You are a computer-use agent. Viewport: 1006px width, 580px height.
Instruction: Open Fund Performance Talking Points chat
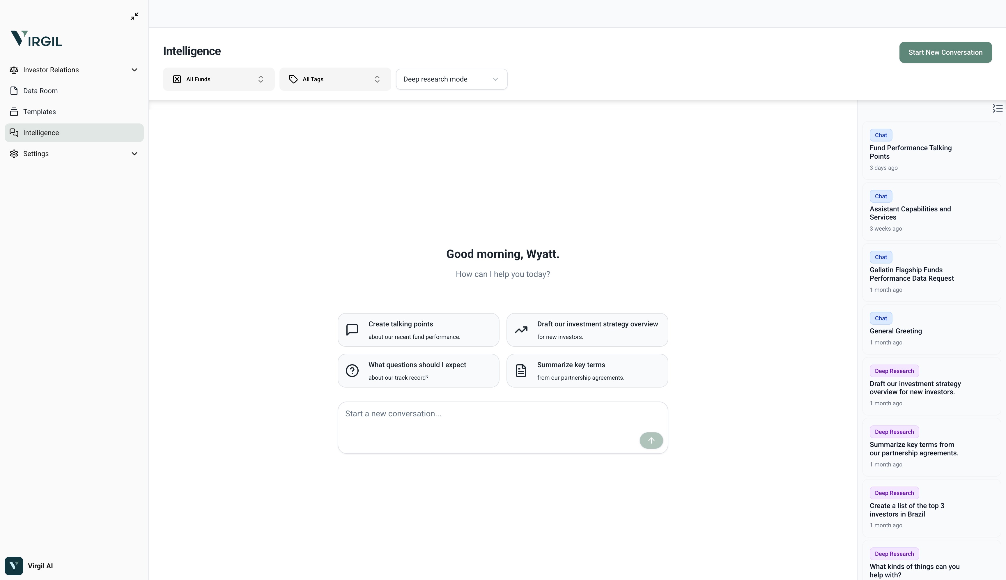tap(911, 152)
